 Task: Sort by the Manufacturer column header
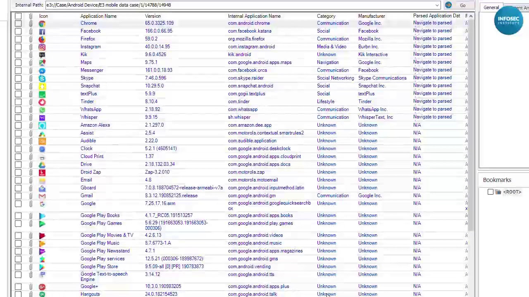[x=372, y=16]
